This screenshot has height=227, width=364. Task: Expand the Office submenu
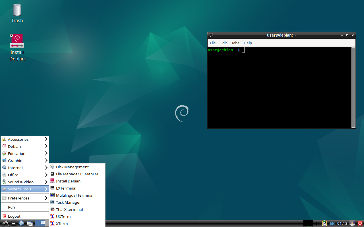[x=25, y=175]
